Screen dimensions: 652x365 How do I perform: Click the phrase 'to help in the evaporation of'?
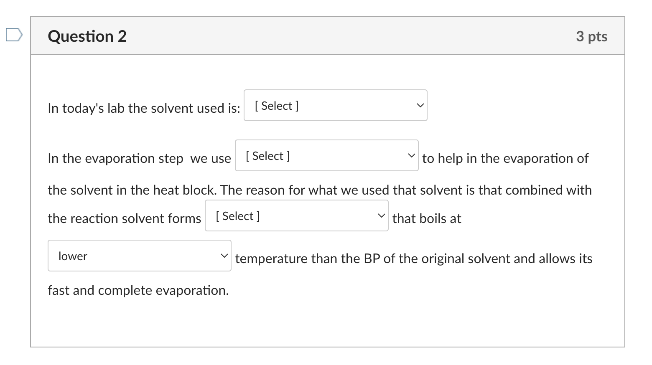505,158
